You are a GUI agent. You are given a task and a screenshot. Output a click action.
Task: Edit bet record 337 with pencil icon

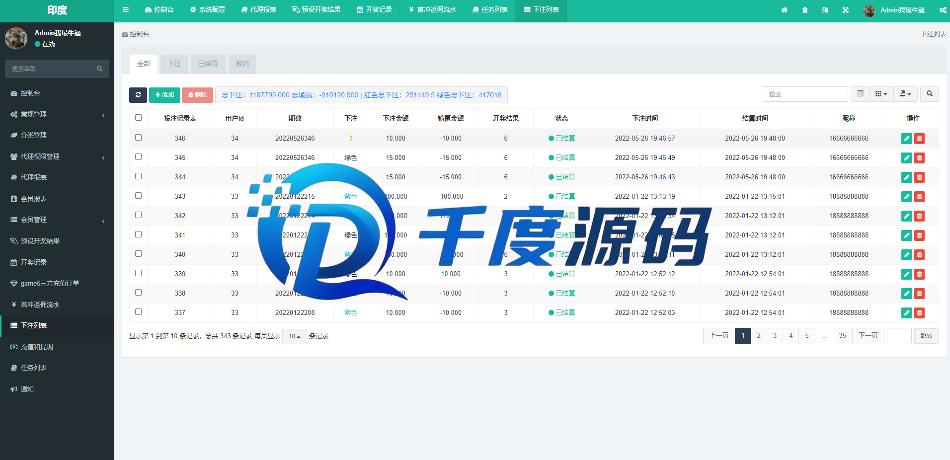coord(907,313)
